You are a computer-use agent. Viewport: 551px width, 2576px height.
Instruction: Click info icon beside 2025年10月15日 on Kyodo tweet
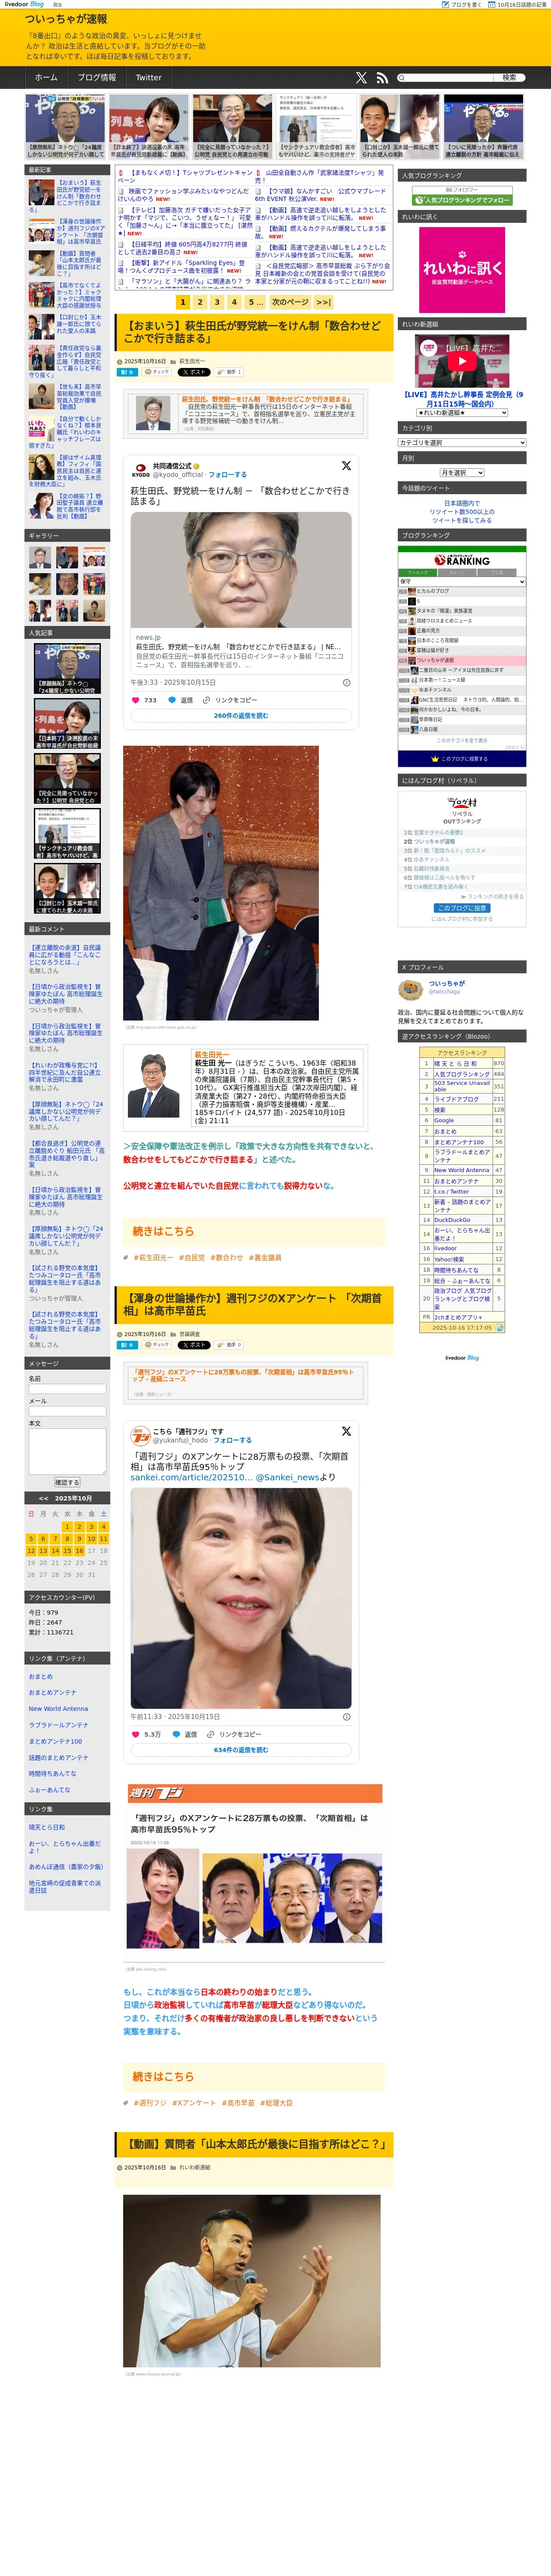click(347, 683)
